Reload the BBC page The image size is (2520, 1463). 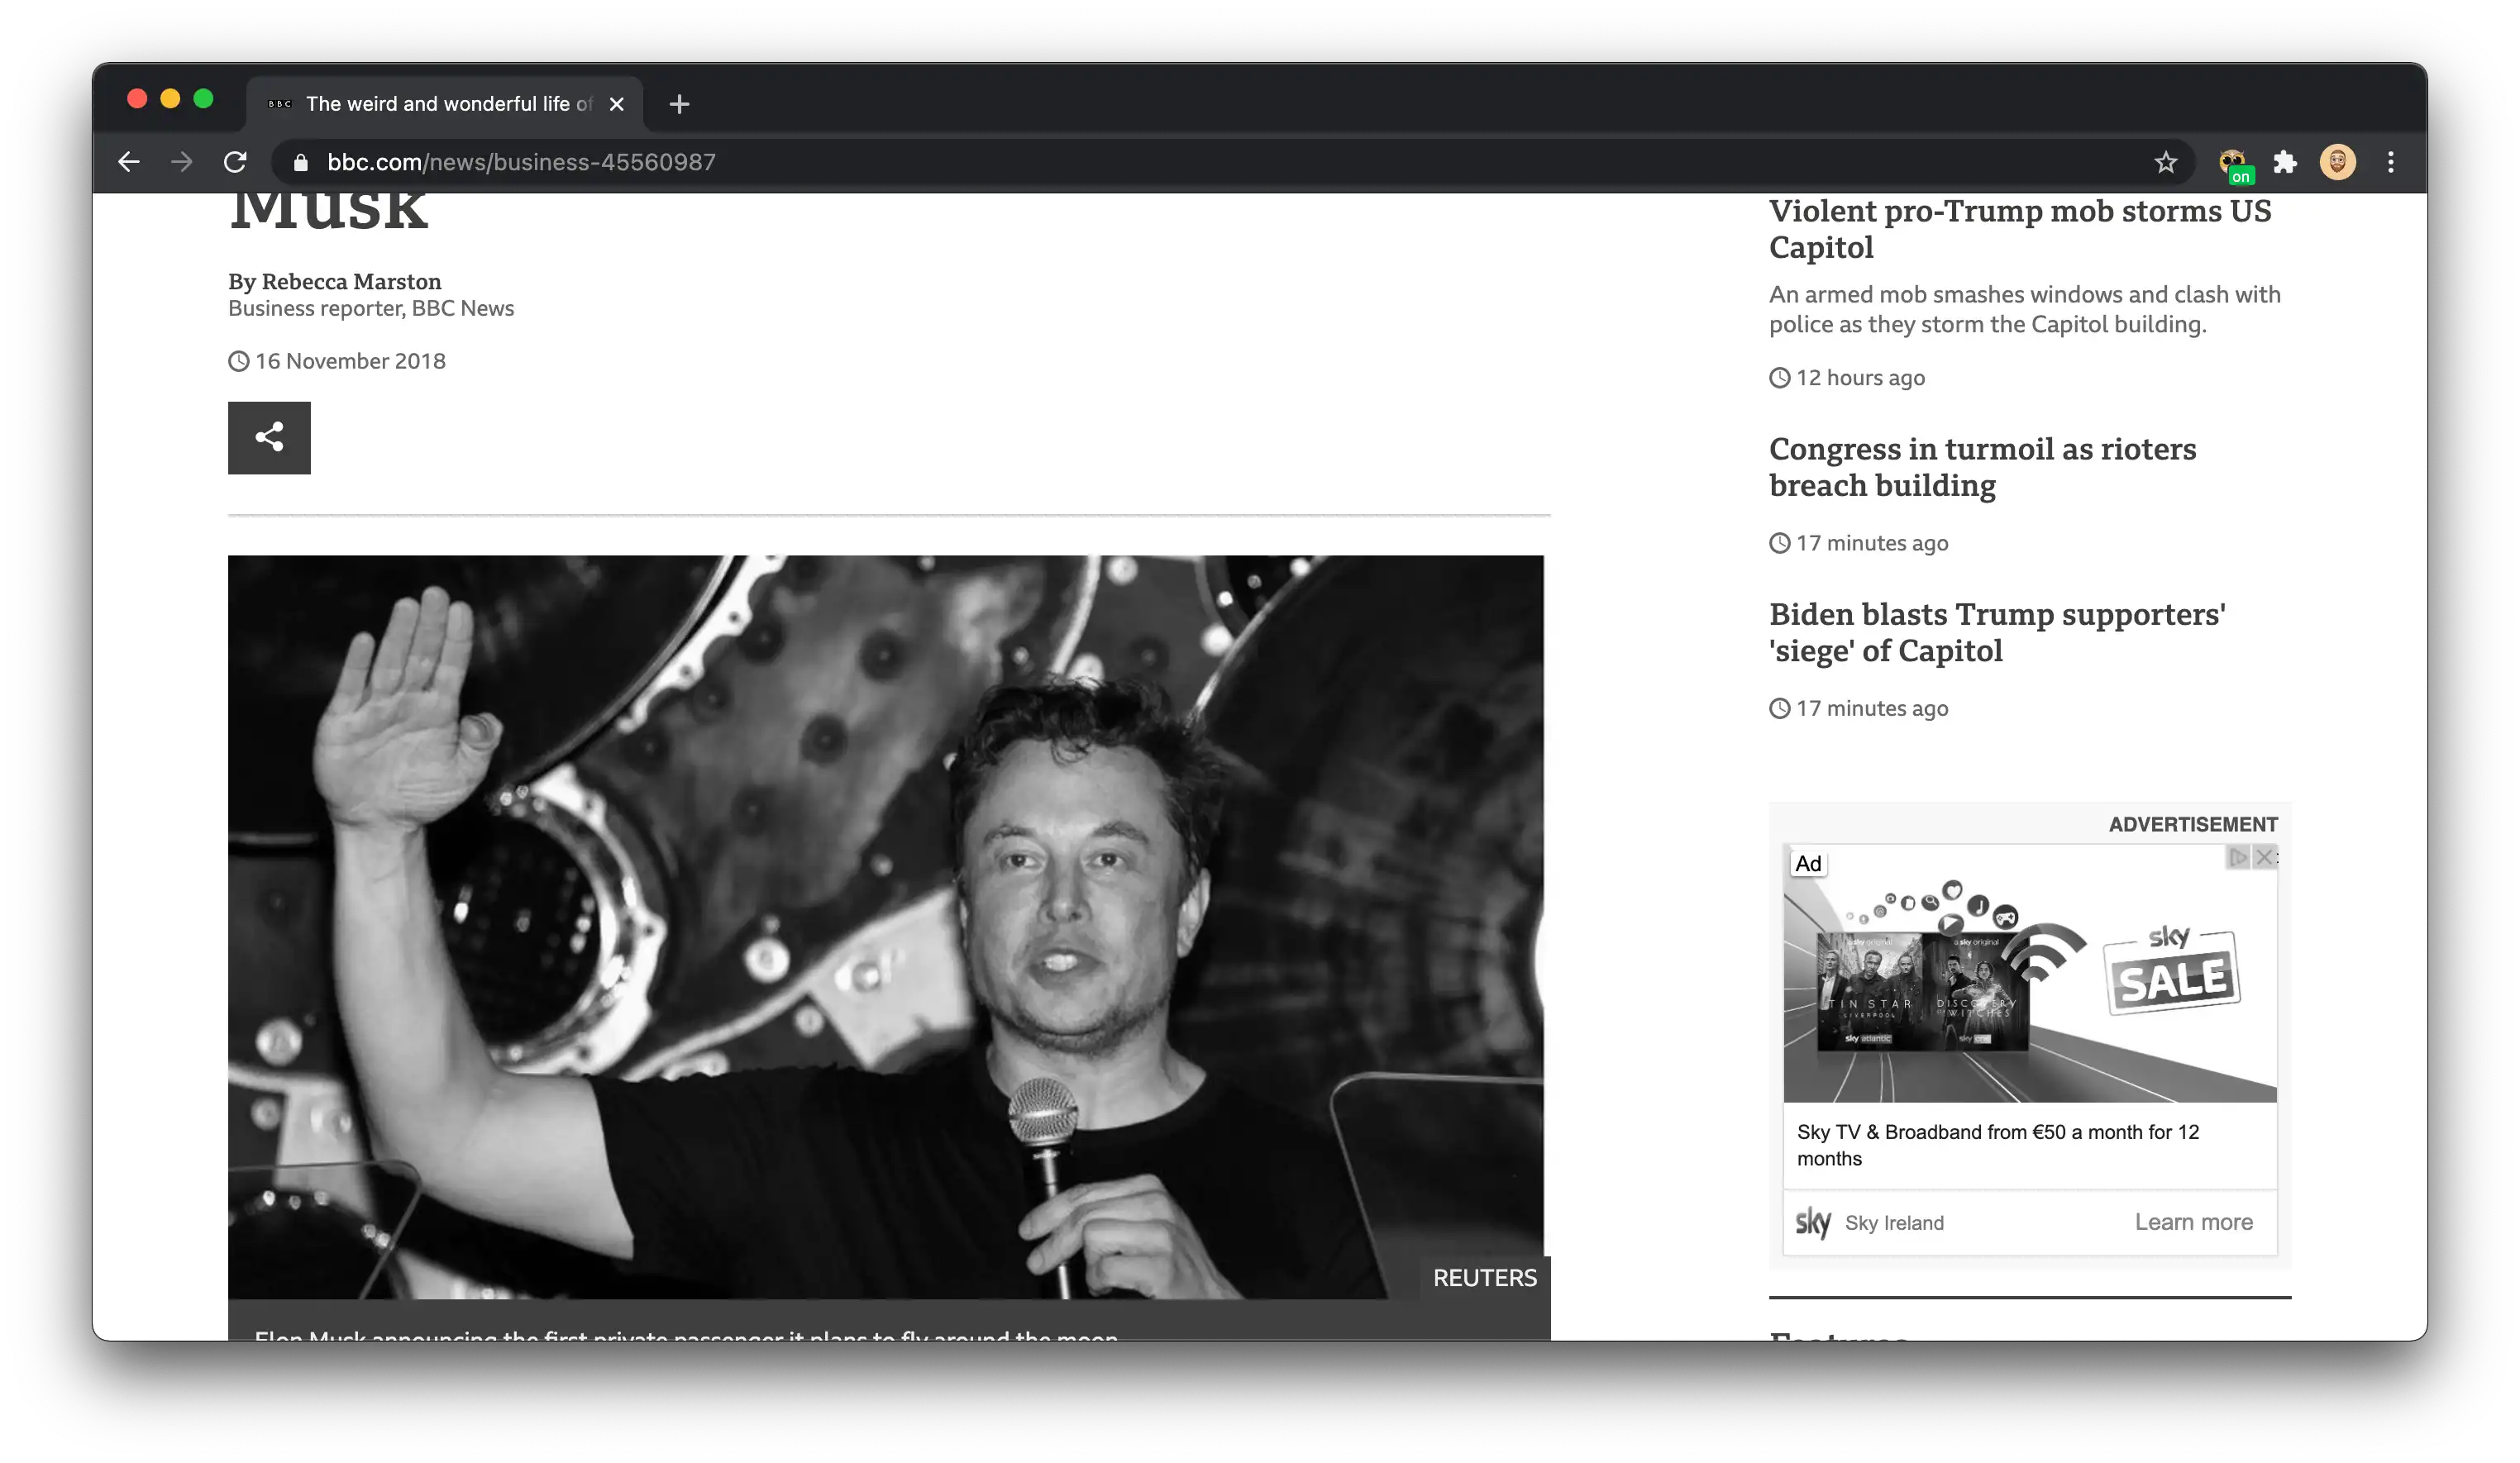[x=235, y=162]
